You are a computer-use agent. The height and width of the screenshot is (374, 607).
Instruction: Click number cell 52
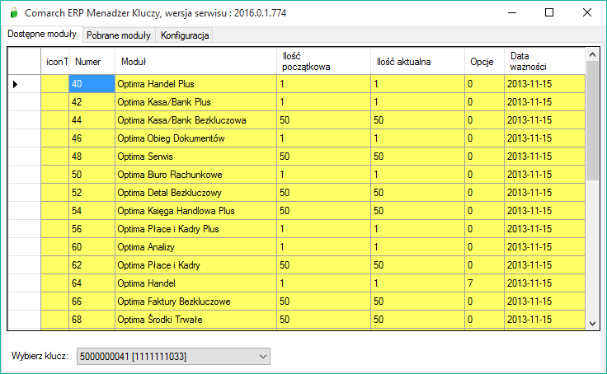coord(92,193)
